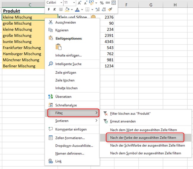Viewport: 193px width, 169px height.
Task: Open the Calibri font name dropdown
Action: (61, 3)
